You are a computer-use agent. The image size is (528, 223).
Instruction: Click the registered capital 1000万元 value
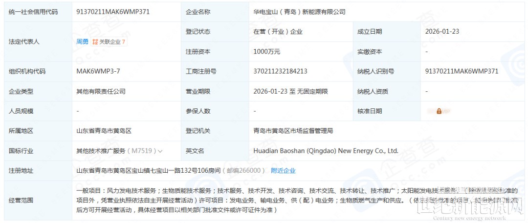pos(267,51)
